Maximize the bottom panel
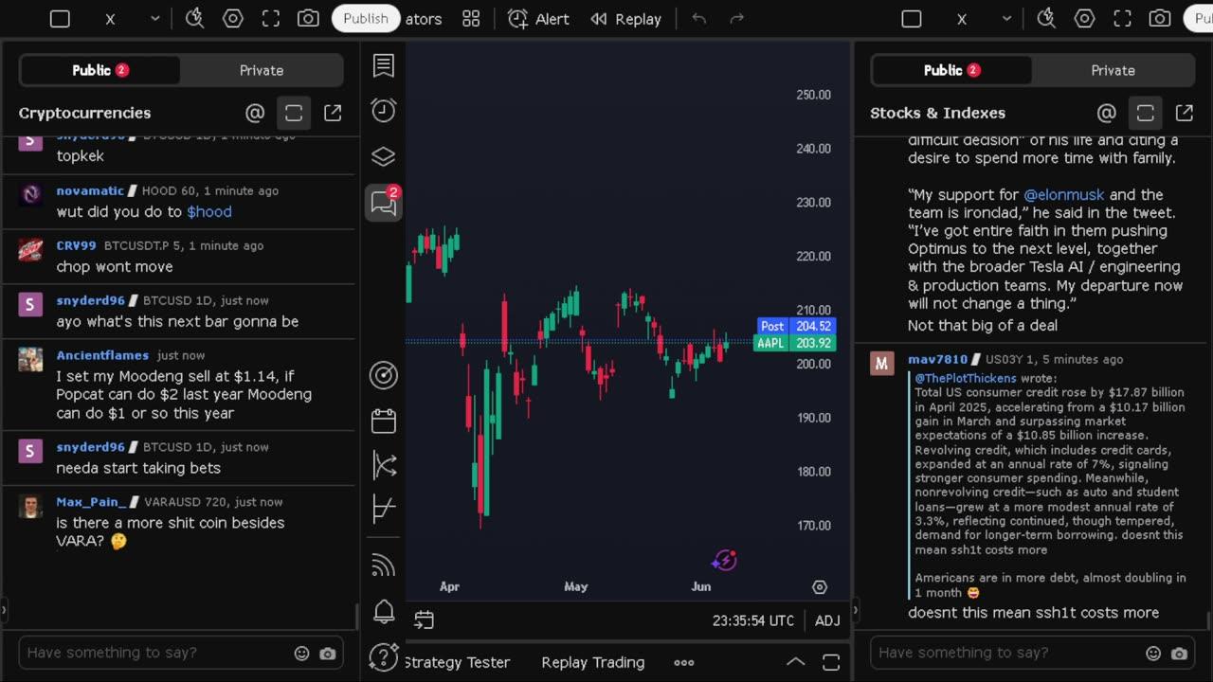Viewport: 1213px width, 682px height. [831, 662]
